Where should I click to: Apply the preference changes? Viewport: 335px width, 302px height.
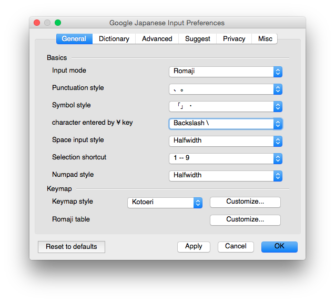[x=194, y=247]
